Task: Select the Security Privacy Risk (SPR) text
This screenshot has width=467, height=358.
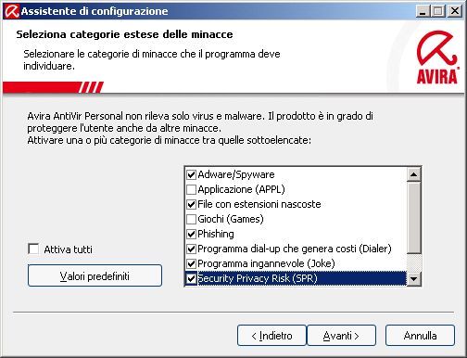Action: click(258, 278)
